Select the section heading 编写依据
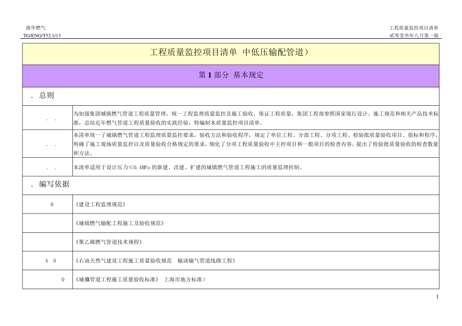This screenshot has height=326, width=462. [54, 184]
